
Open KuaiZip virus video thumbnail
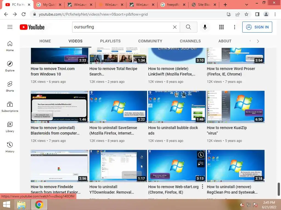click(x=236, y=107)
